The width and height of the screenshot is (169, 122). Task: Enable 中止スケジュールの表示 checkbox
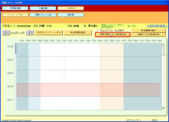click(98, 30)
